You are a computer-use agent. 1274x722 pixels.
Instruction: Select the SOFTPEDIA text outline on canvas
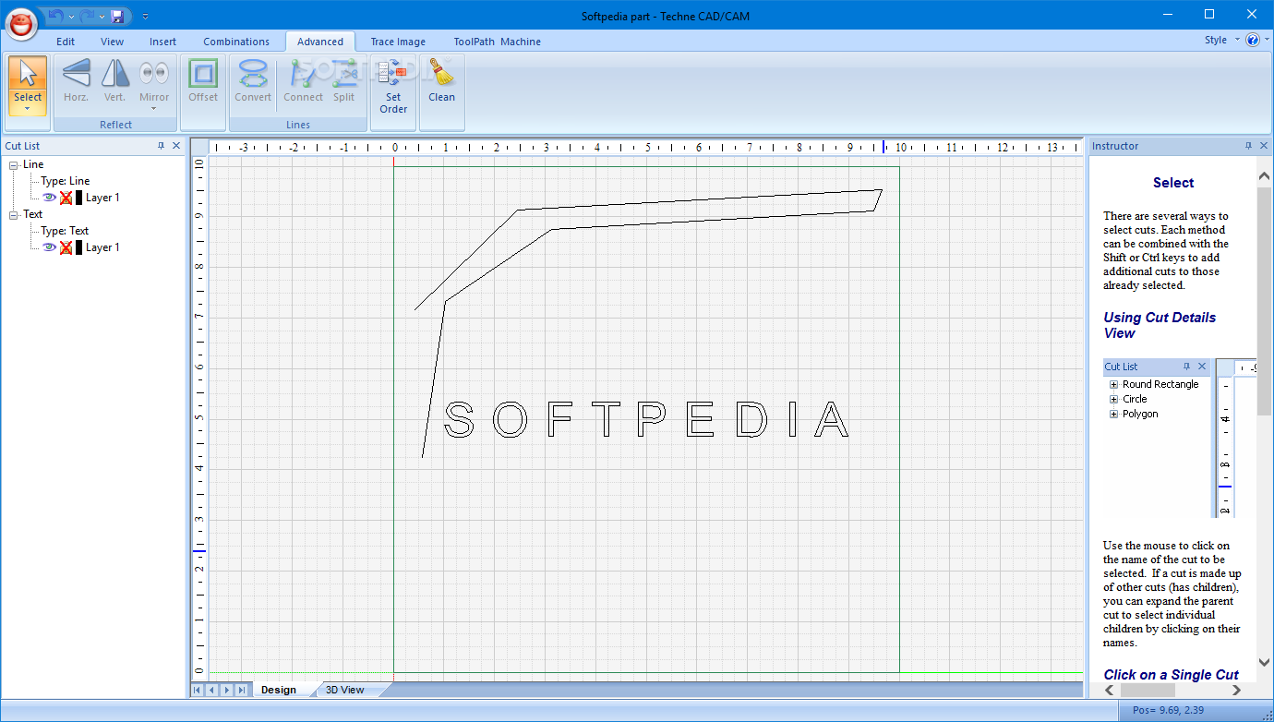coord(646,420)
